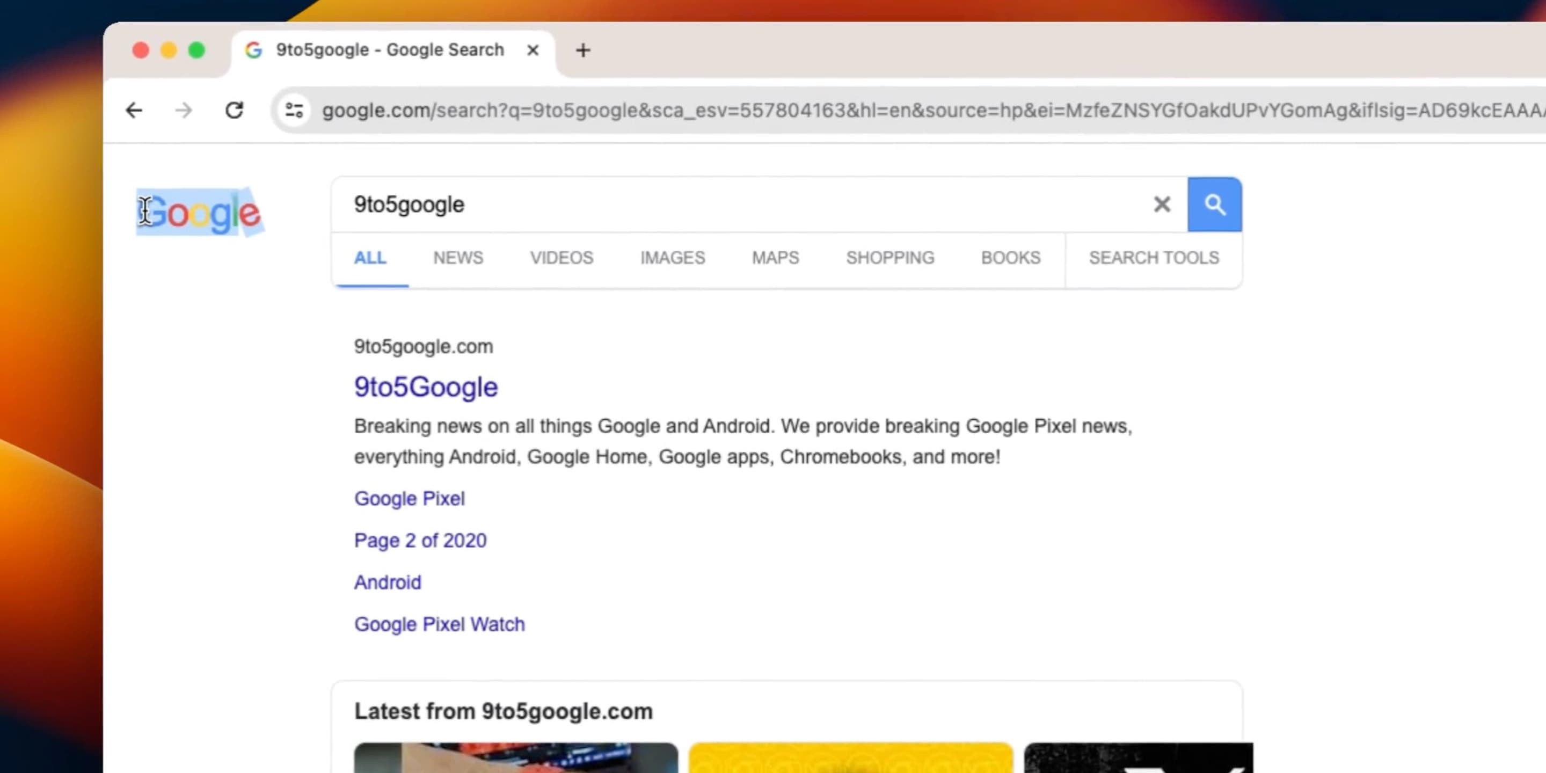Click the browser back arrow

coord(134,111)
